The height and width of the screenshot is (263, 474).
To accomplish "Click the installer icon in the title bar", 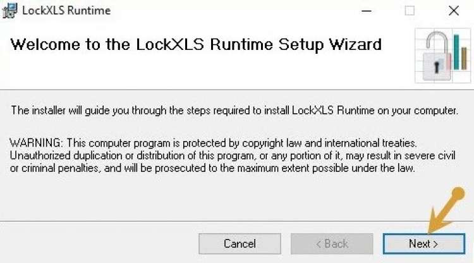I will click(x=10, y=10).
